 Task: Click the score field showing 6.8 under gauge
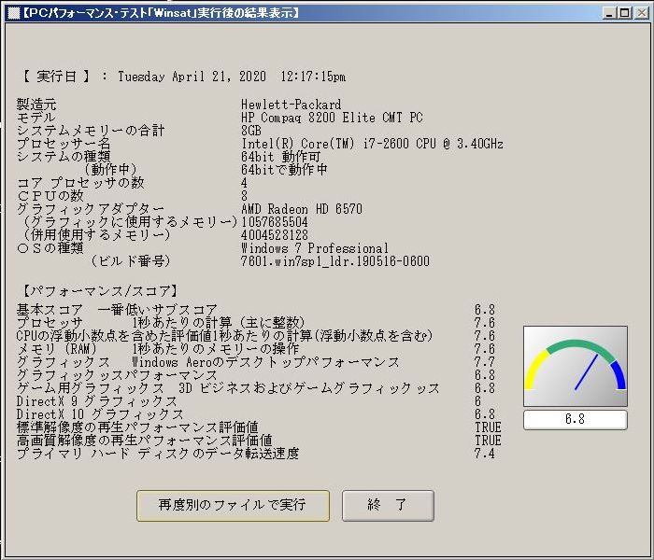(x=576, y=420)
